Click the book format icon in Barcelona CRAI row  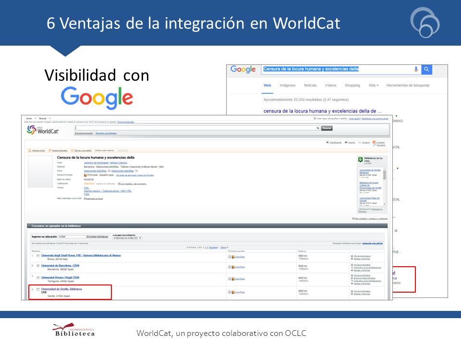tap(233, 267)
